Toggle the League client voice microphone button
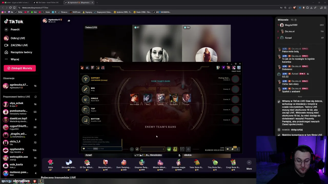Screen dimensions: 328x184 point(238,149)
